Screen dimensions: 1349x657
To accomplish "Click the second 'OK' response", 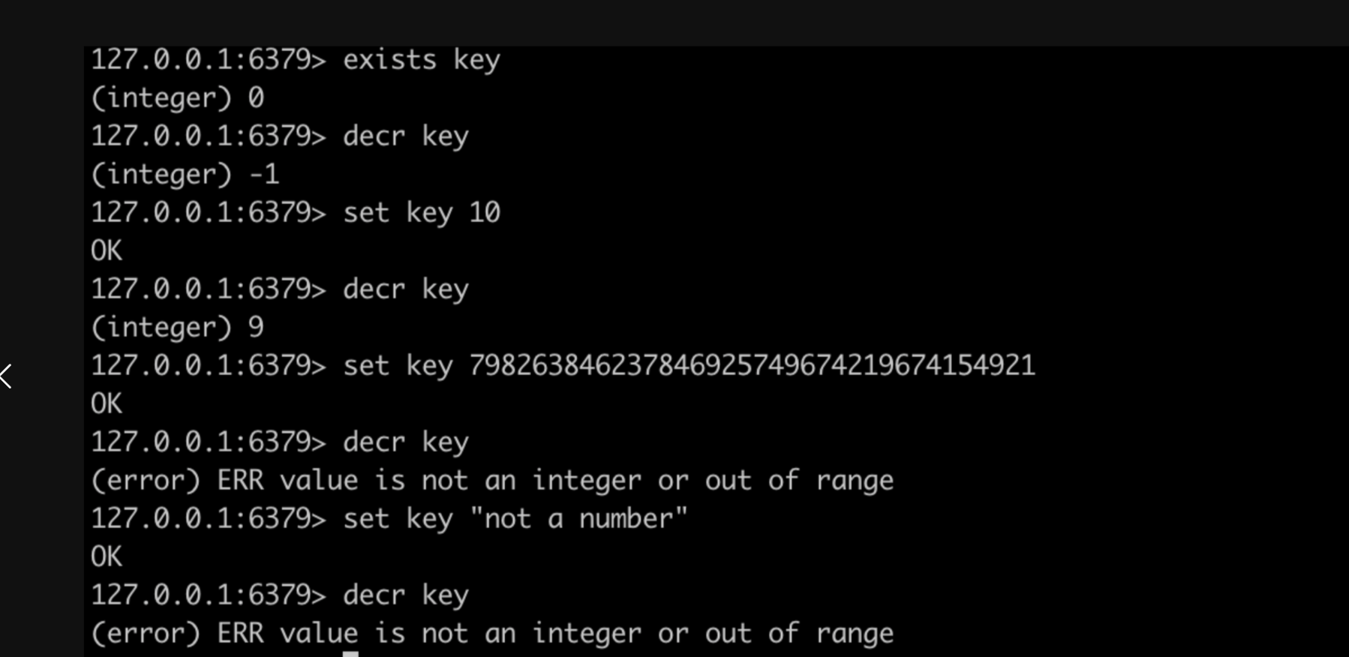I will pyautogui.click(x=107, y=403).
